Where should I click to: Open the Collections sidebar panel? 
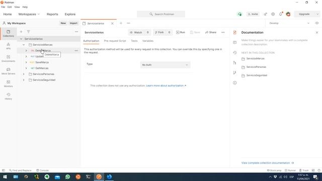click(x=8, y=33)
